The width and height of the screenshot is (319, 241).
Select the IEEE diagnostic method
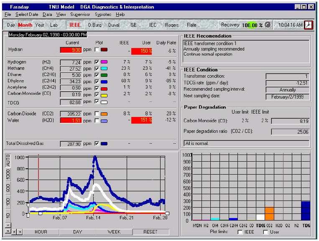click(x=75, y=25)
